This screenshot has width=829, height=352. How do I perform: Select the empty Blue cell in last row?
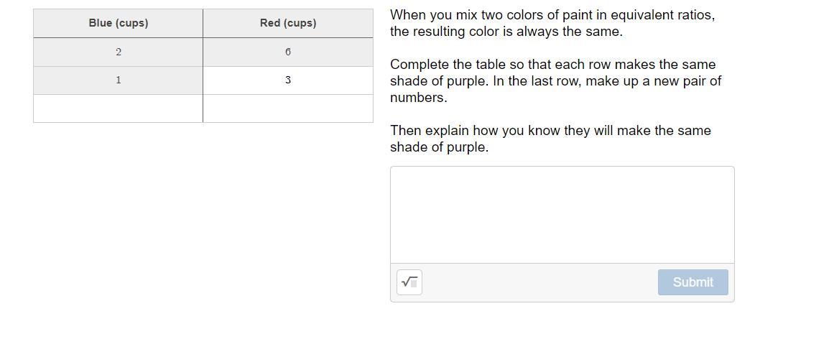[x=118, y=108]
